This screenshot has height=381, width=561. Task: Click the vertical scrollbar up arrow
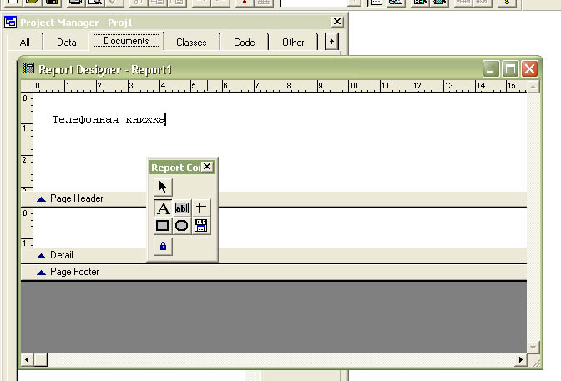point(533,87)
